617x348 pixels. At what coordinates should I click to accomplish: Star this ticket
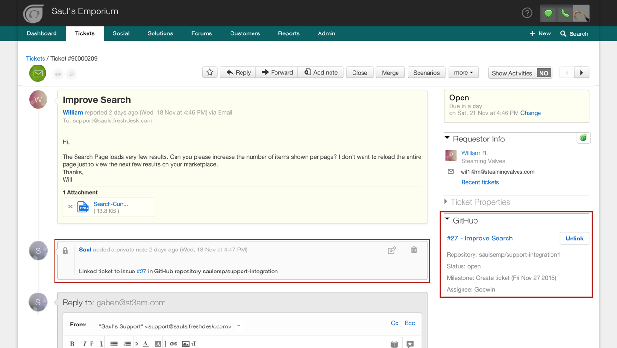click(209, 72)
